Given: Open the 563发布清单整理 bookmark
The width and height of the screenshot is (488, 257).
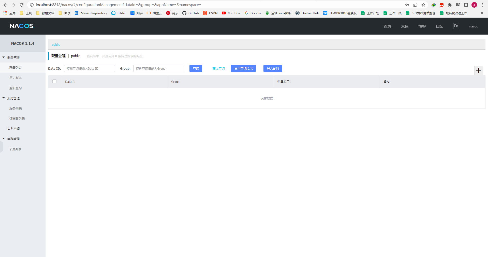Looking at the screenshot, I should pos(421,13).
